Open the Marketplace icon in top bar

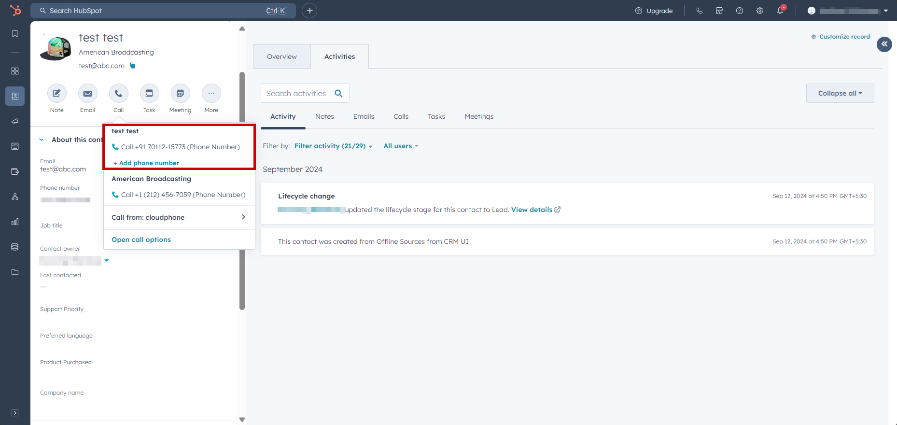pos(719,11)
